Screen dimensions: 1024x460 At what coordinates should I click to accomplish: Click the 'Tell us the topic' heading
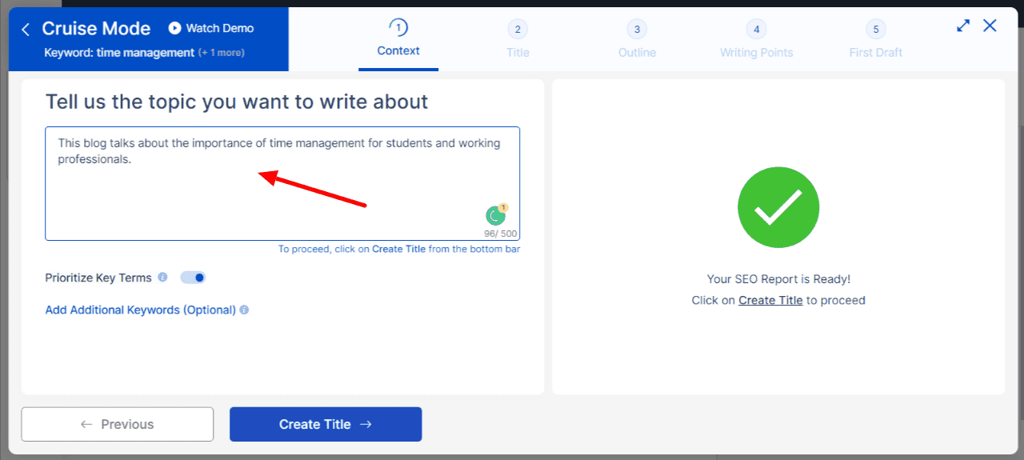coord(237,102)
